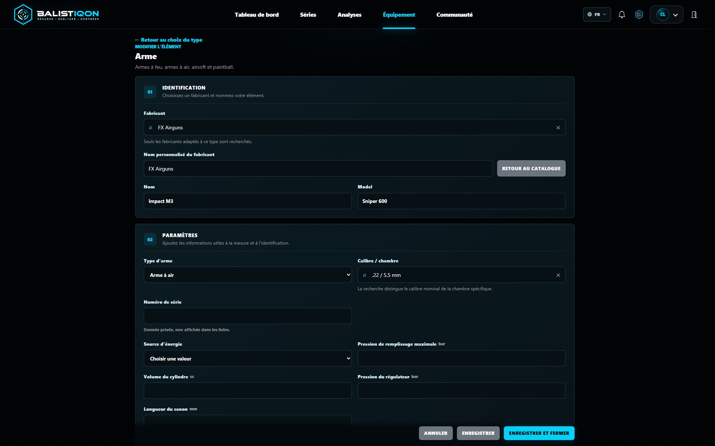Image resolution: width=715 pixels, height=446 pixels.
Task: Clear the Calibre / chambre field
Action: tap(558, 275)
